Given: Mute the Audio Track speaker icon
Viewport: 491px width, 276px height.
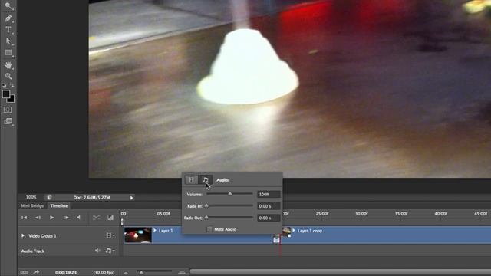Looking at the screenshot, I should 97,251.
